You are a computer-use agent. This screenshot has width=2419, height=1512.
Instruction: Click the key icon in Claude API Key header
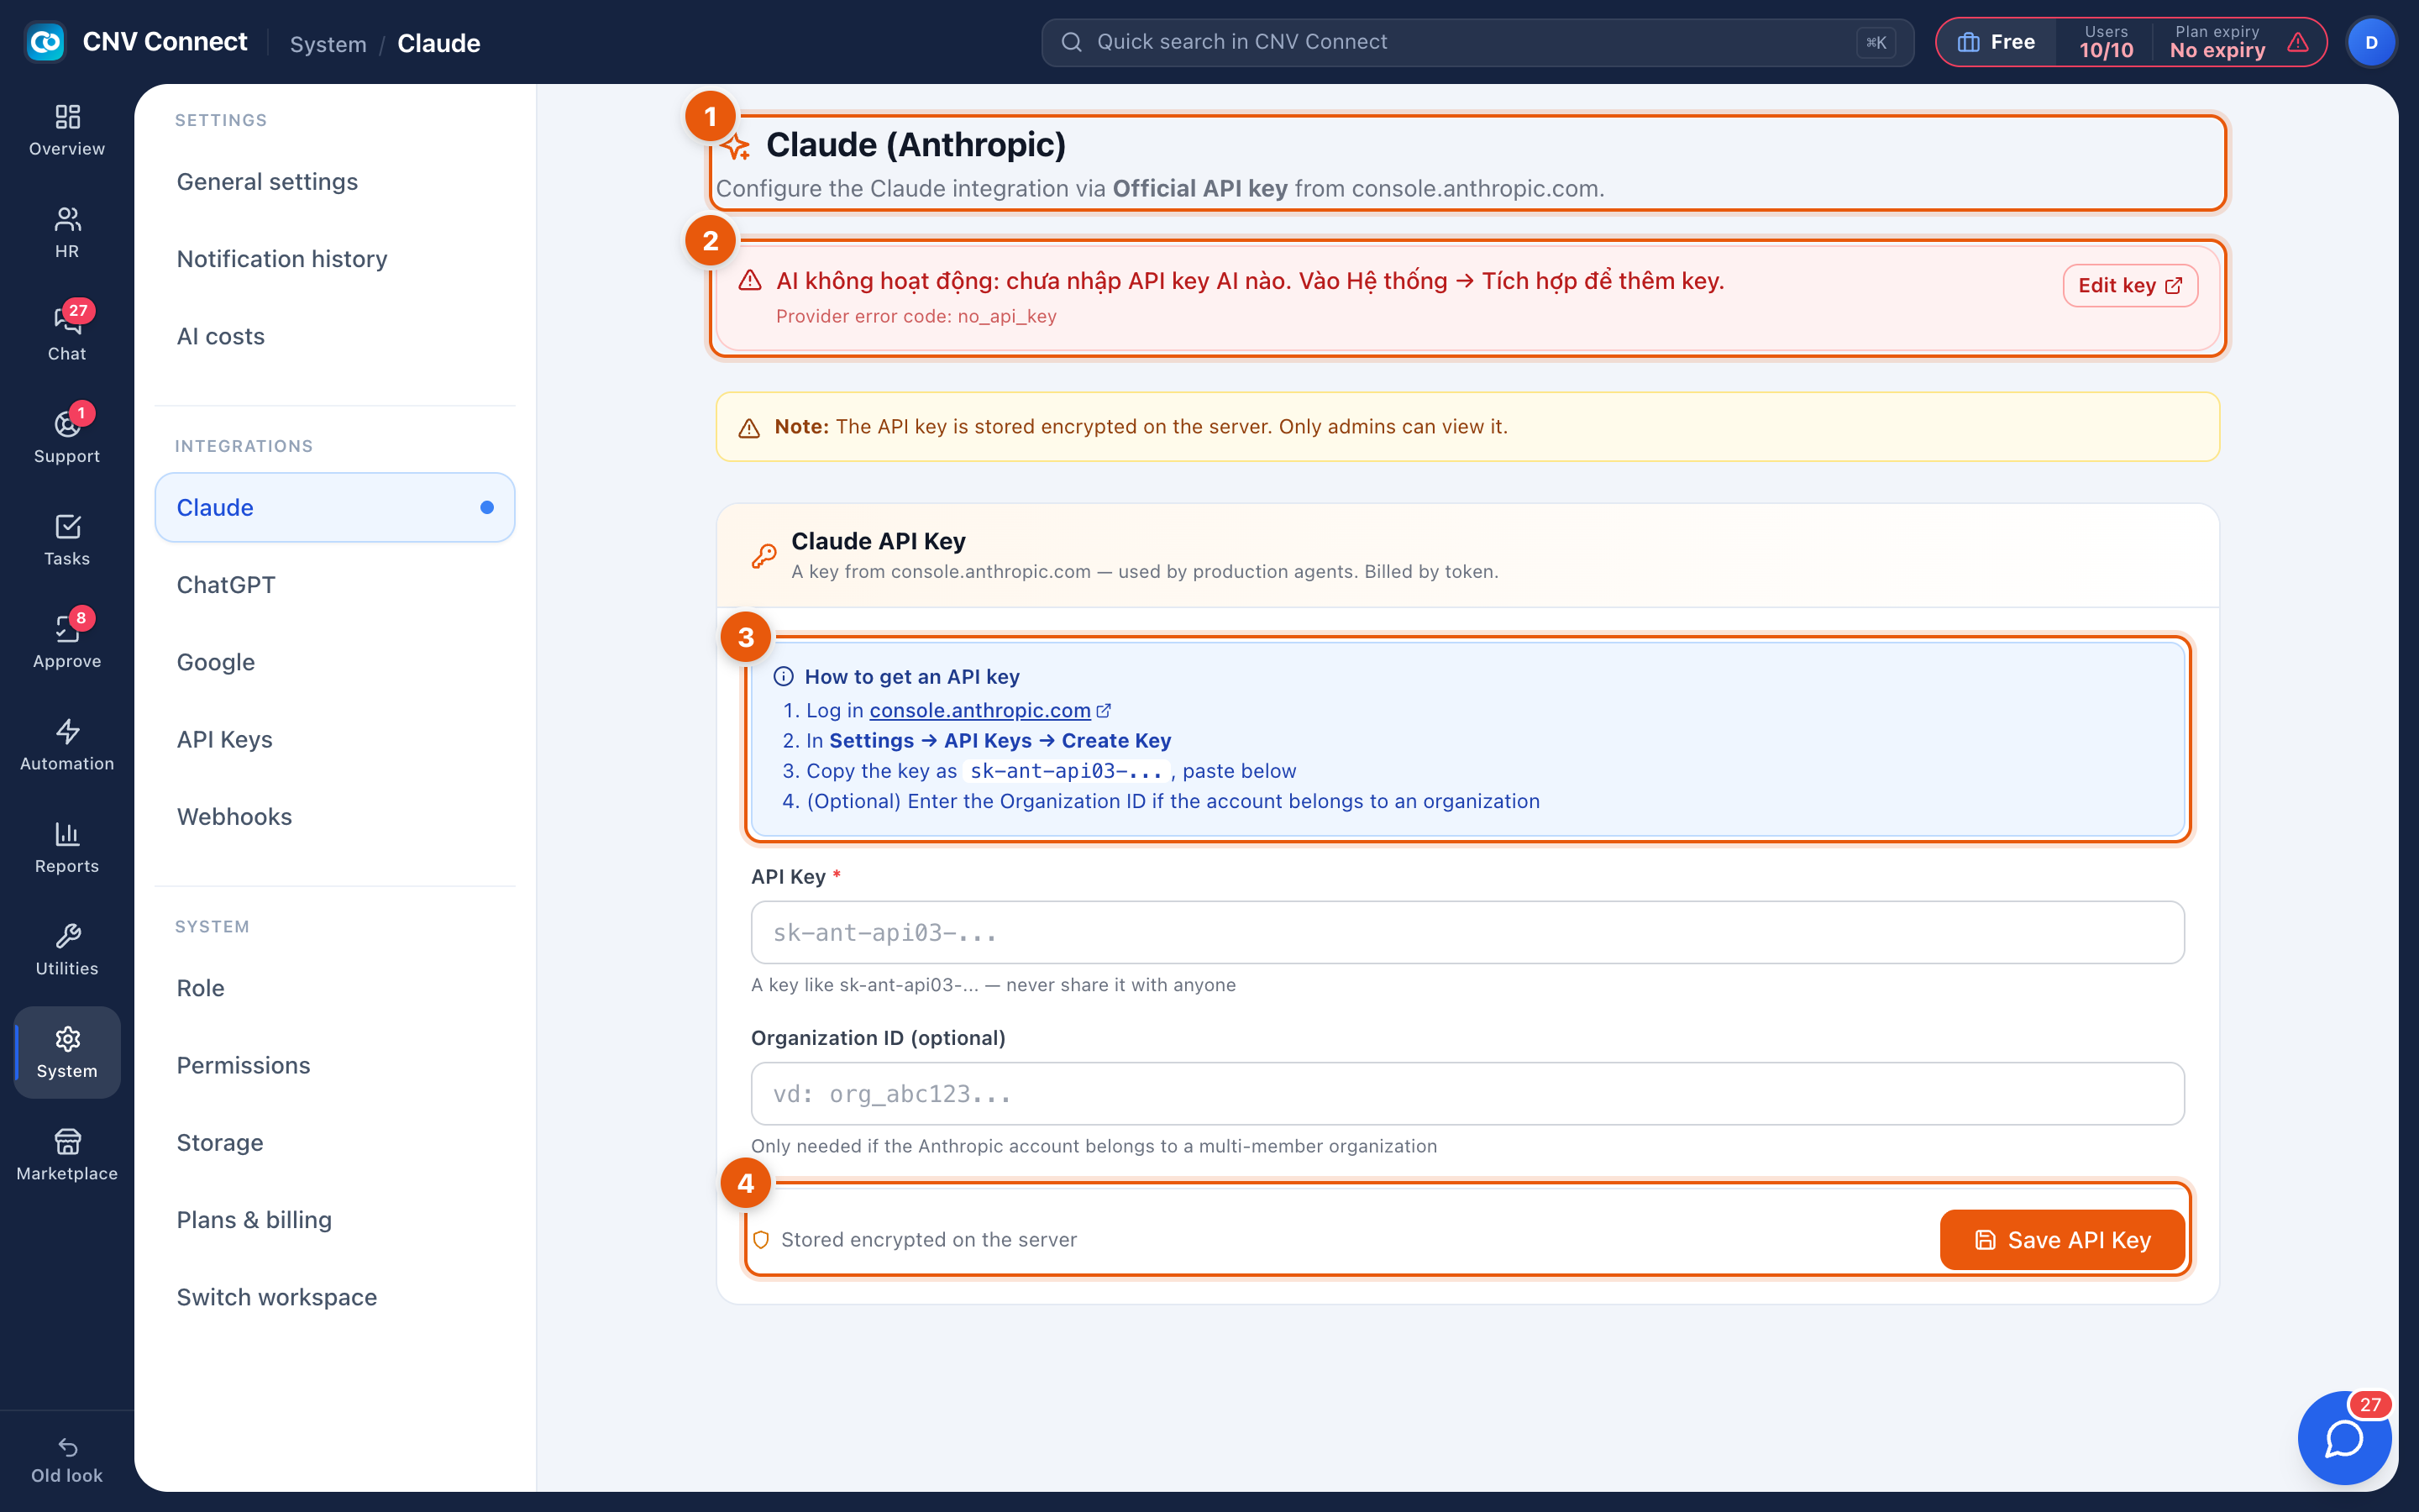(x=763, y=556)
